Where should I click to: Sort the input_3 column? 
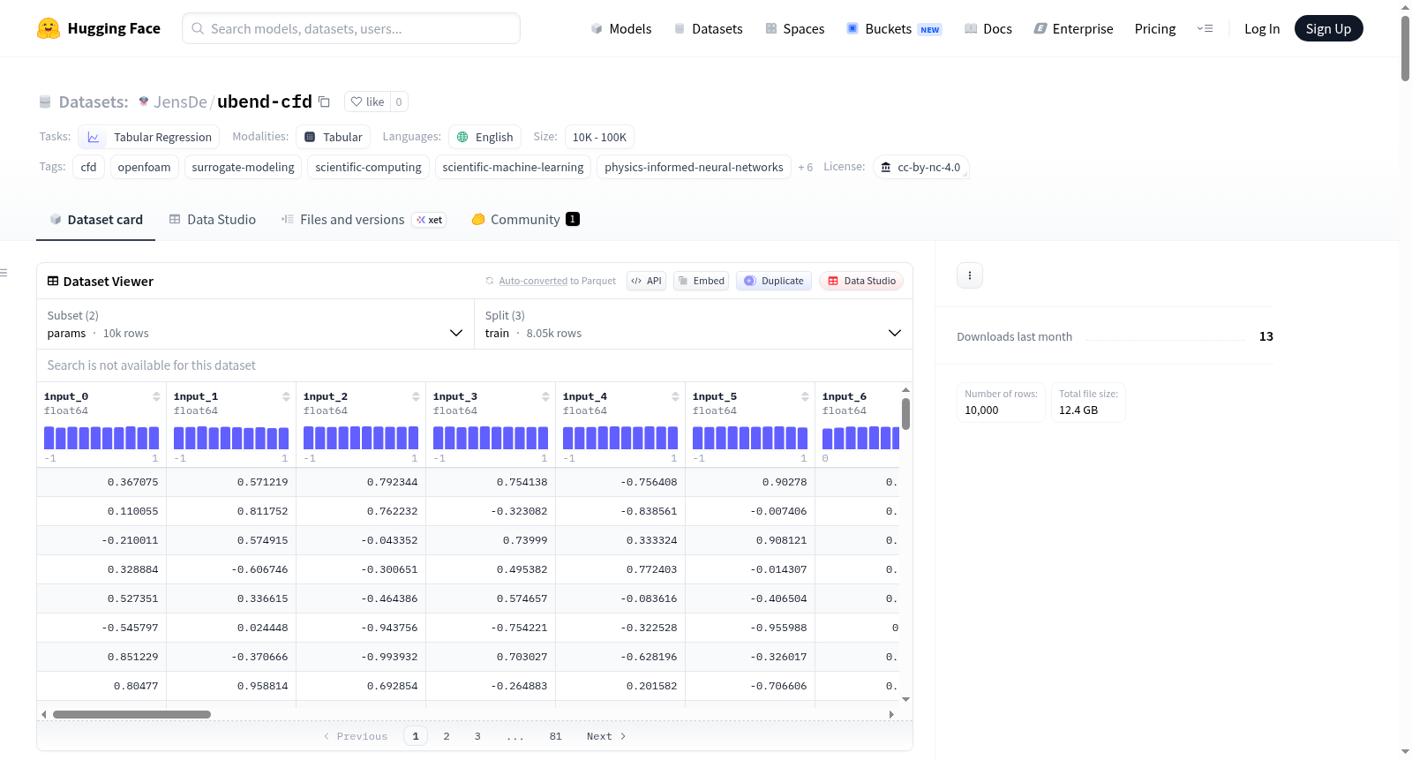[x=545, y=396]
